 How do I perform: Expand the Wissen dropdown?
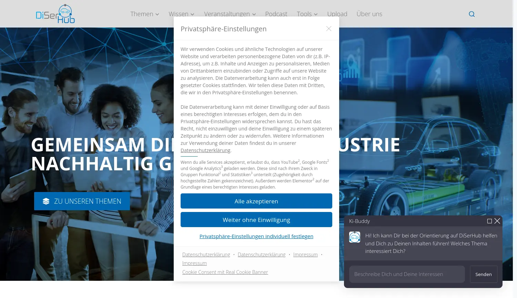(x=182, y=14)
